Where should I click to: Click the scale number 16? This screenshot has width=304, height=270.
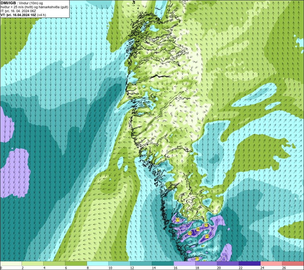coord(175,268)
